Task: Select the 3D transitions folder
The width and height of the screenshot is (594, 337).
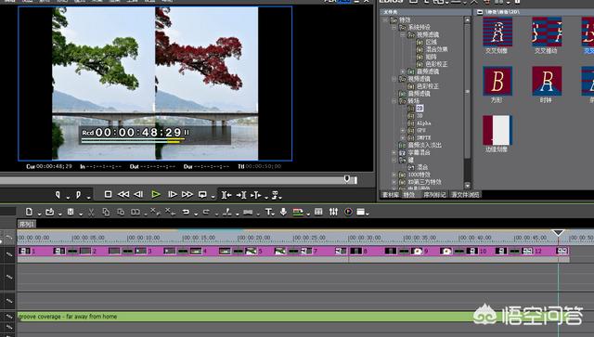Action: [x=420, y=116]
